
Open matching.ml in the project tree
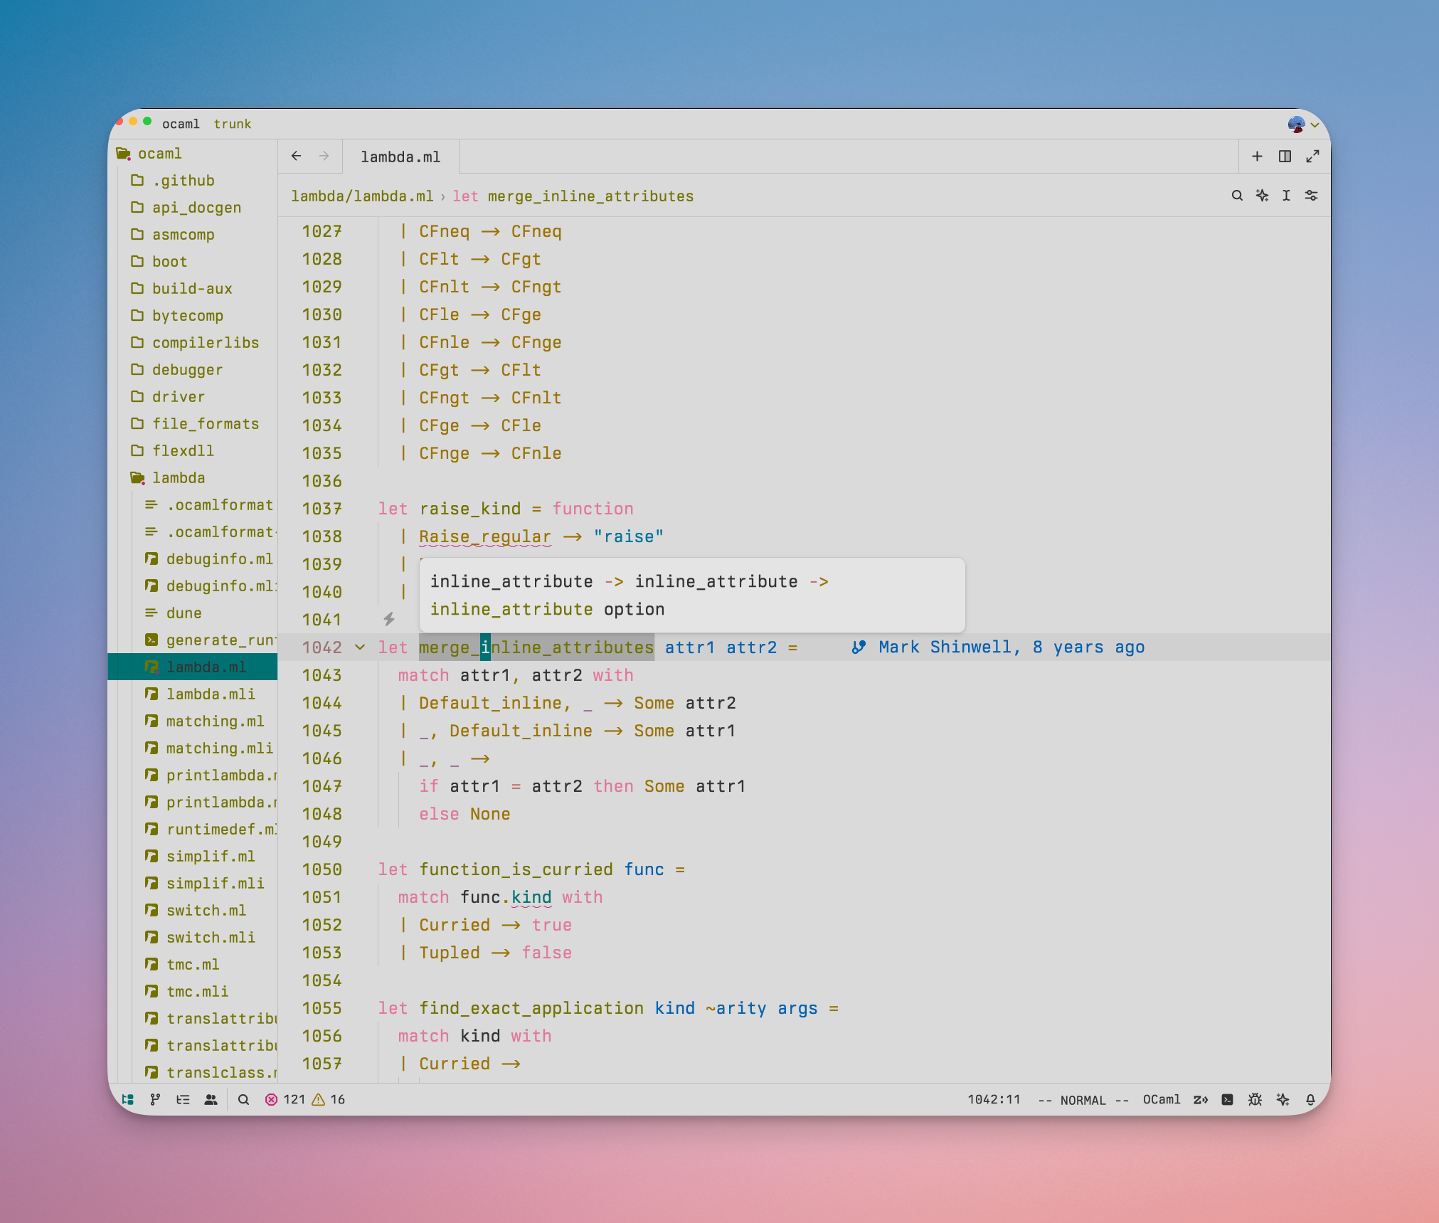[x=215, y=721]
